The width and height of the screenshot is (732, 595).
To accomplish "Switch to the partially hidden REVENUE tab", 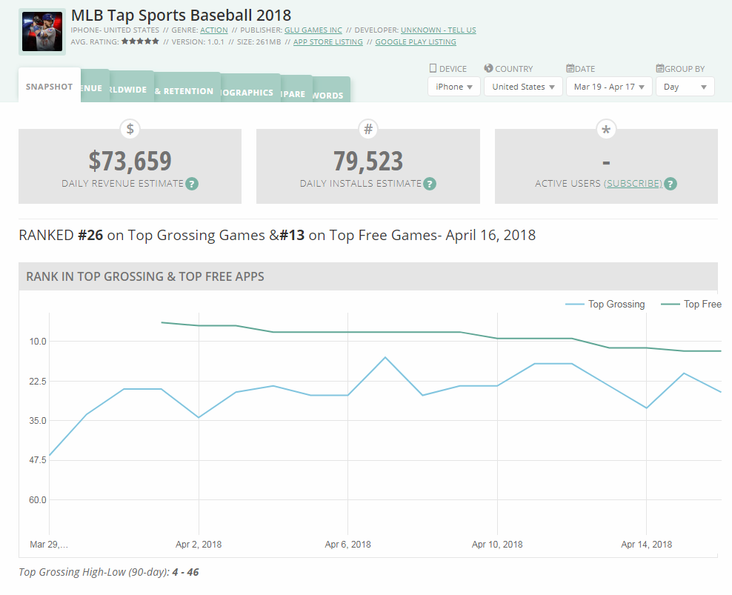I will (95, 87).
